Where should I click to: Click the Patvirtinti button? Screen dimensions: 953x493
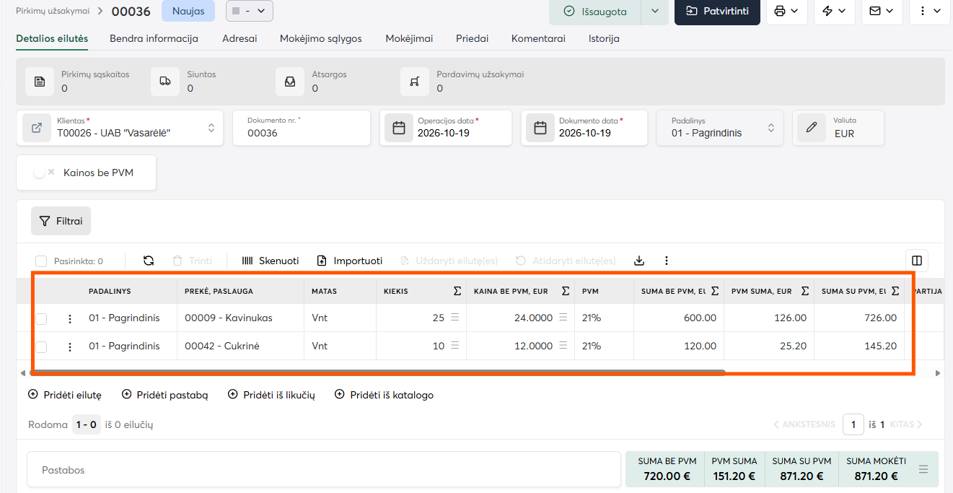(717, 11)
